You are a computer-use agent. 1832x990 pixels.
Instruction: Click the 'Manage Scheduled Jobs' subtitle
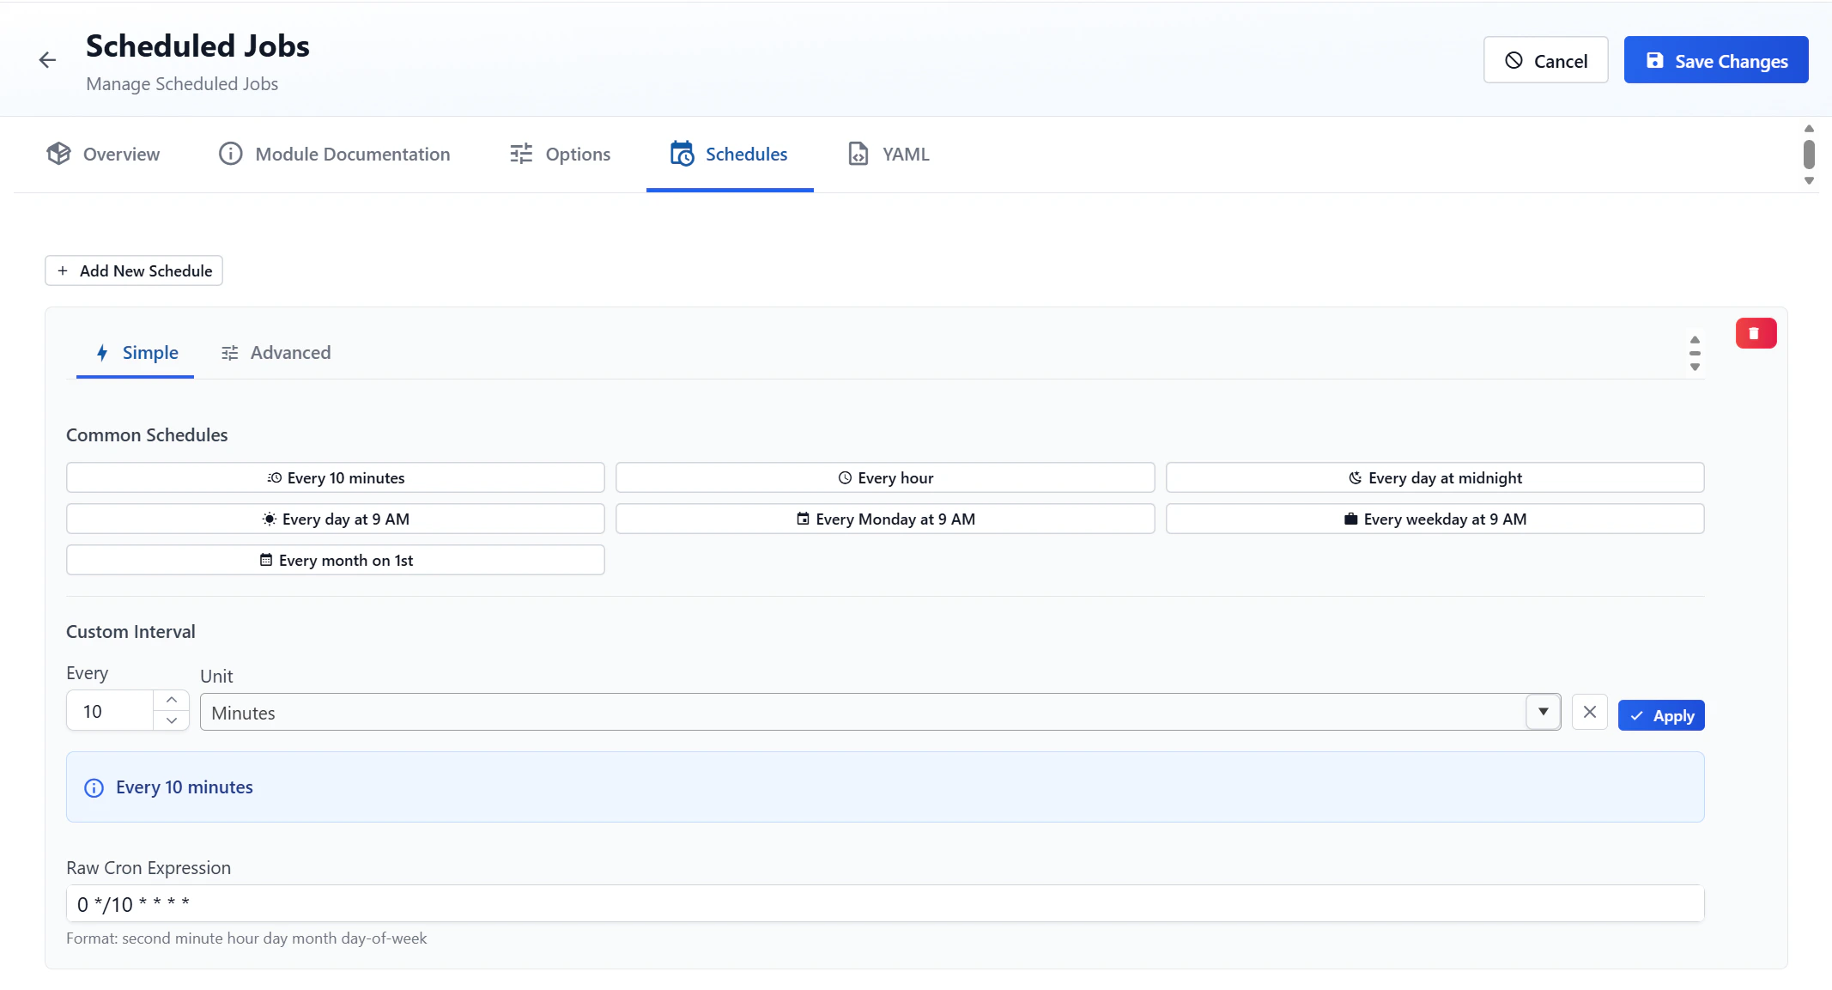pos(182,84)
